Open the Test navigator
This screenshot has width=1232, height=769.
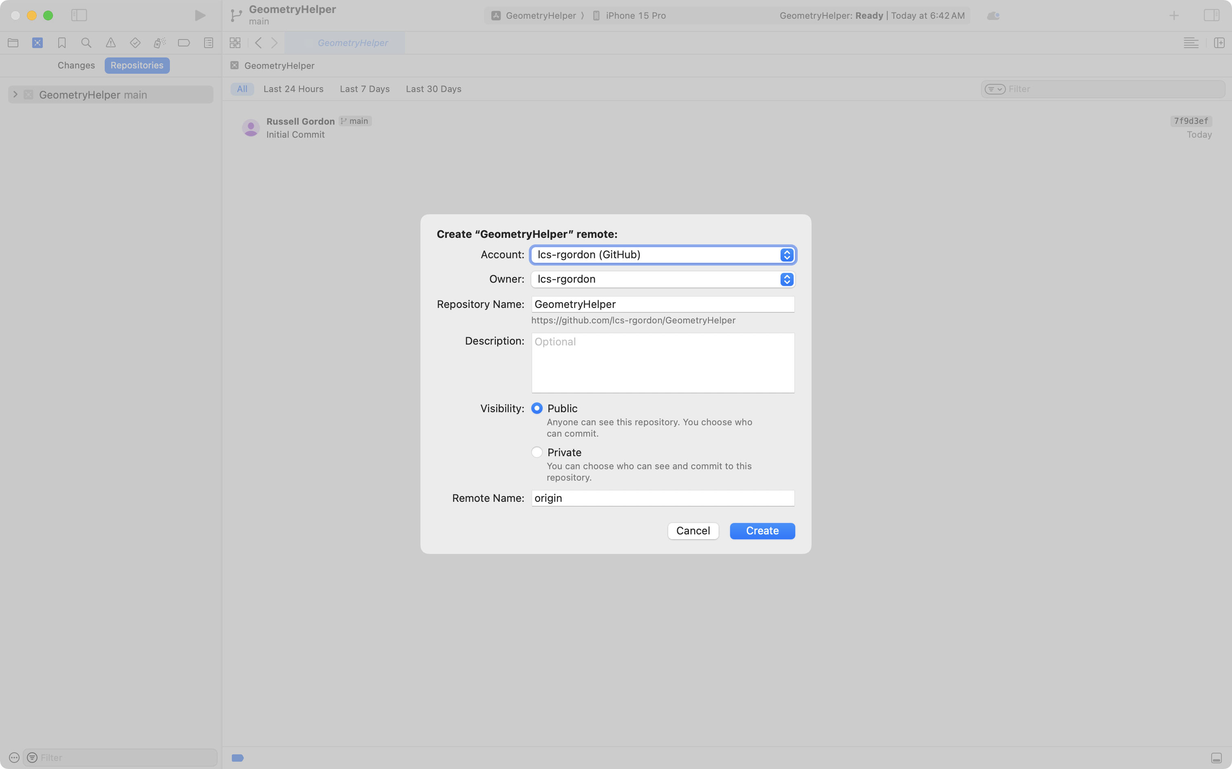135,43
